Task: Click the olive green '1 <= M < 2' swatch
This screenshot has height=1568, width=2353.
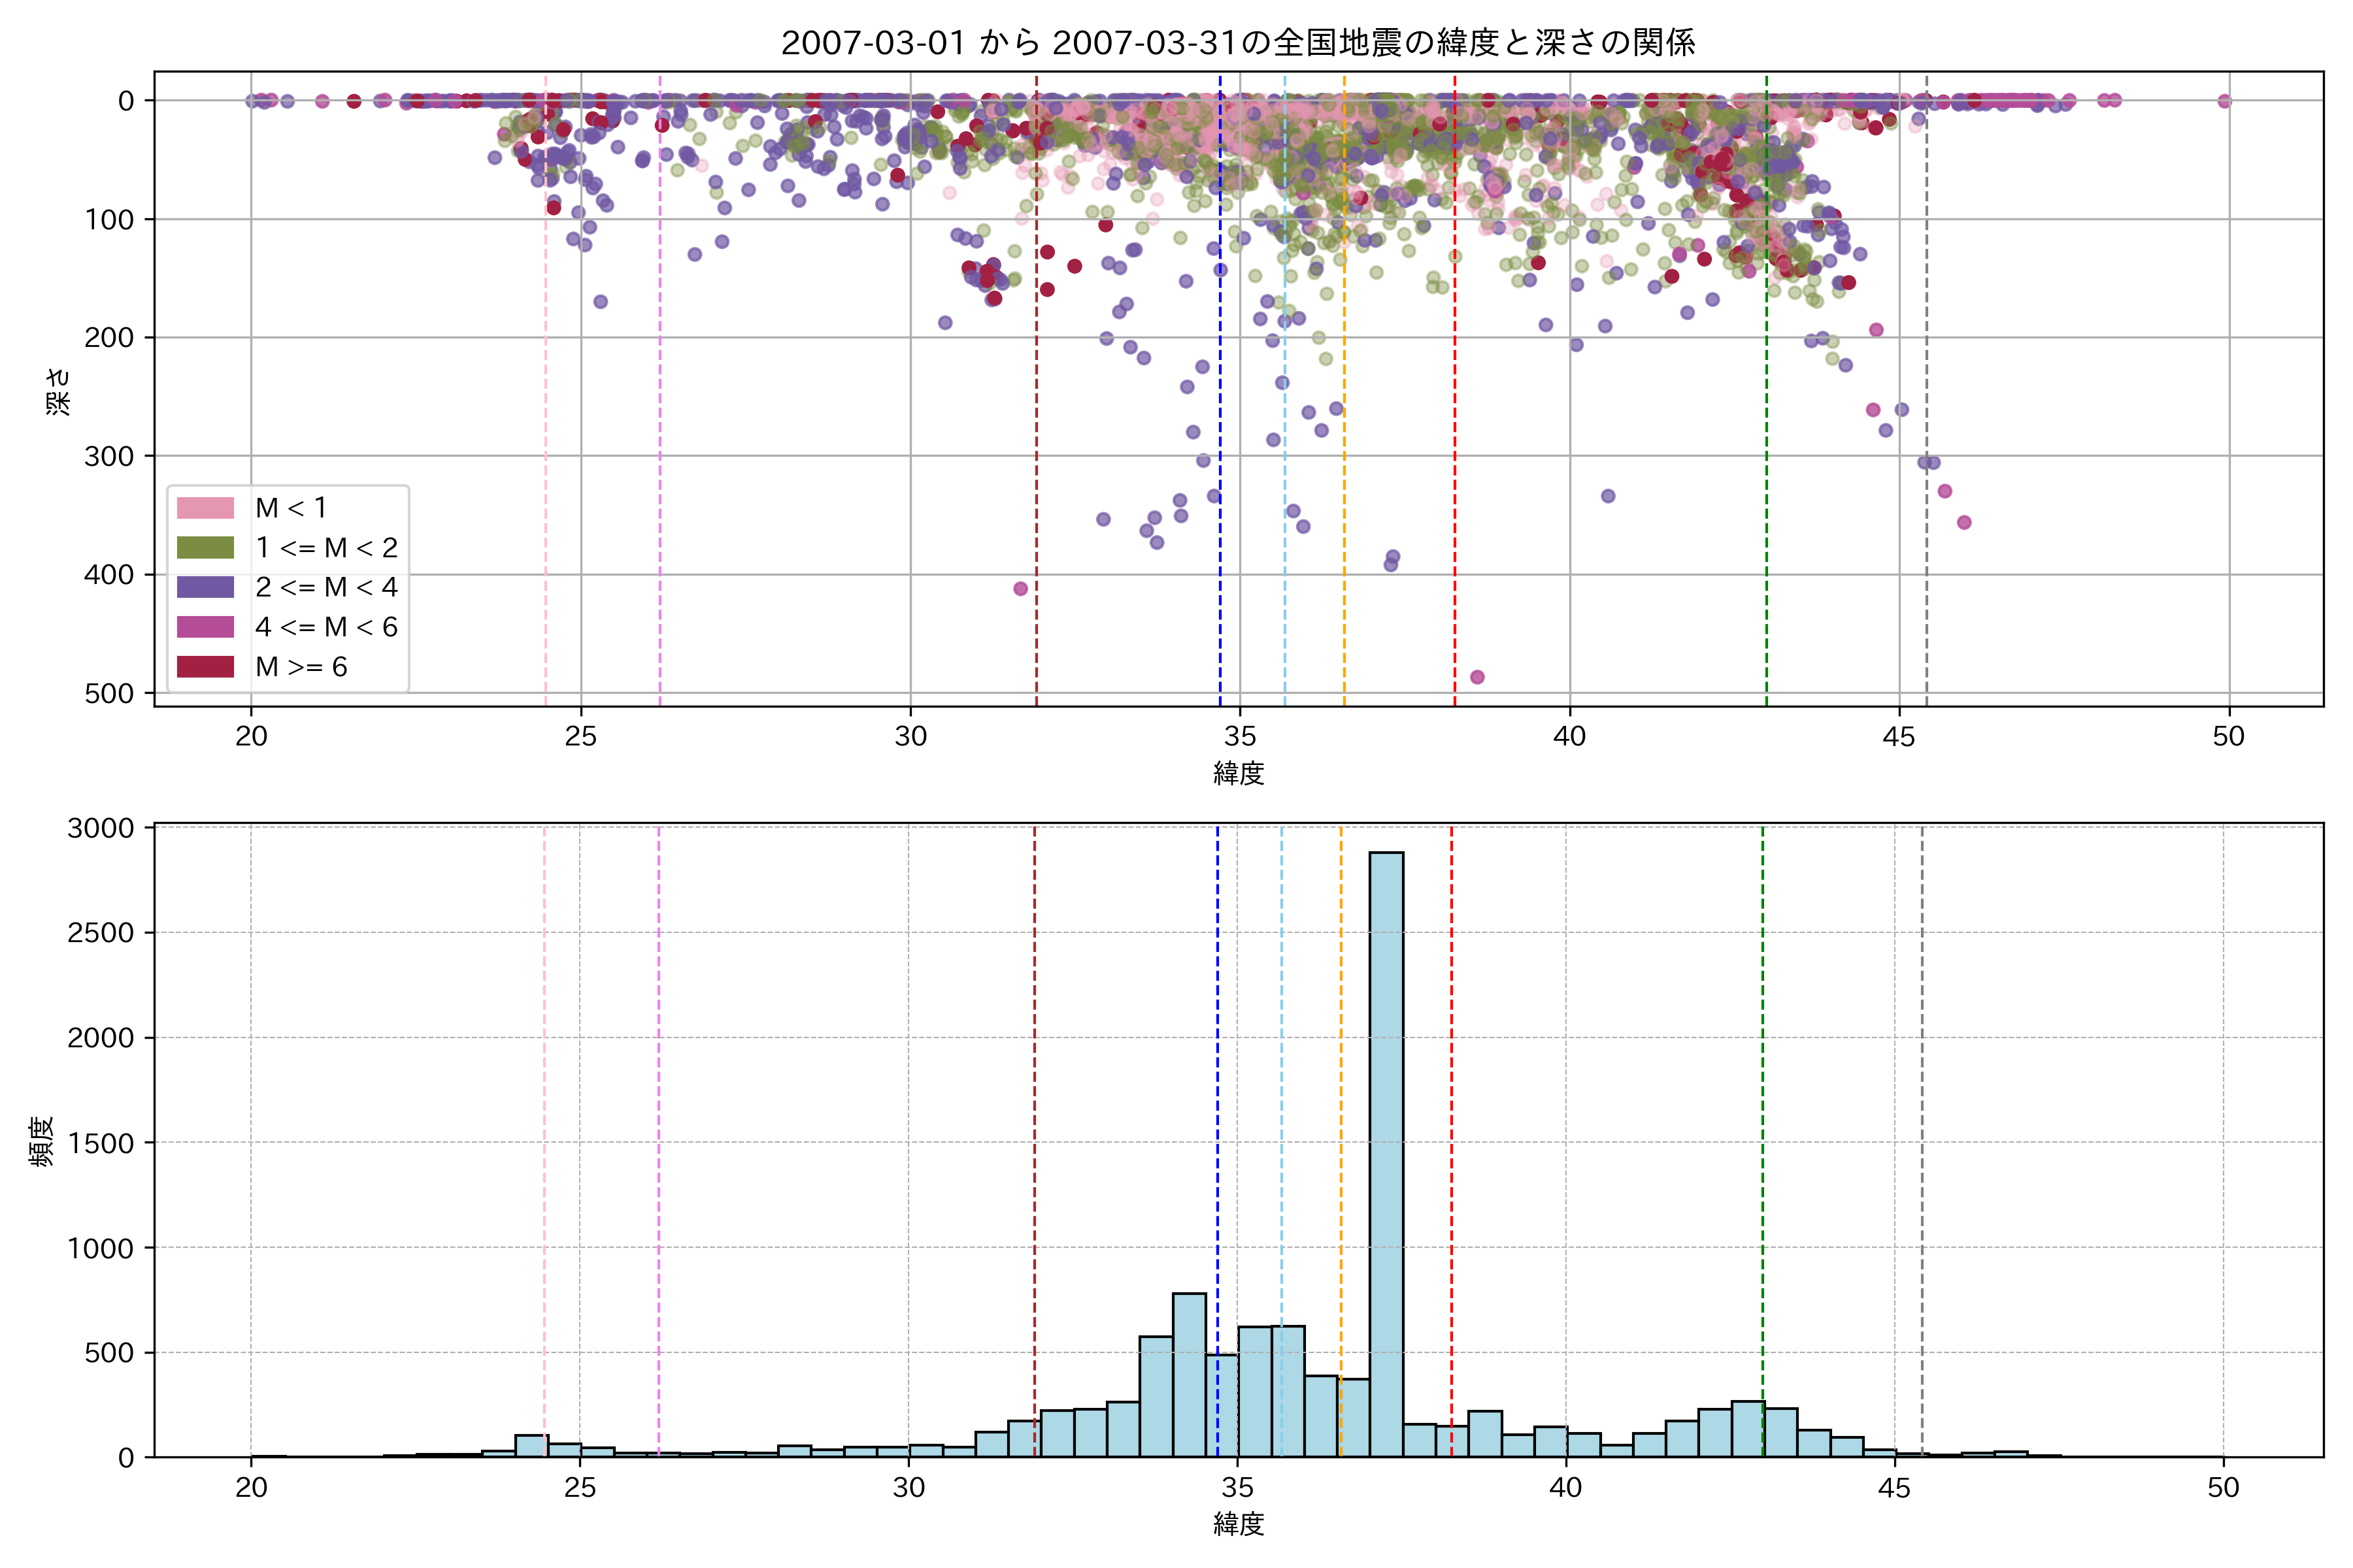Action: click(205, 548)
